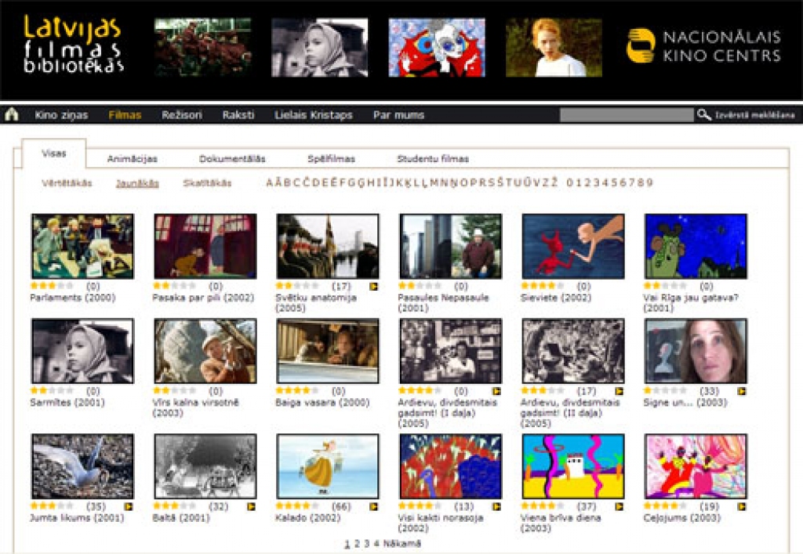Open the Sieviete (2002) film thumbnail
Viewport: 803px width, 554px height.
click(x=572, y=246)
